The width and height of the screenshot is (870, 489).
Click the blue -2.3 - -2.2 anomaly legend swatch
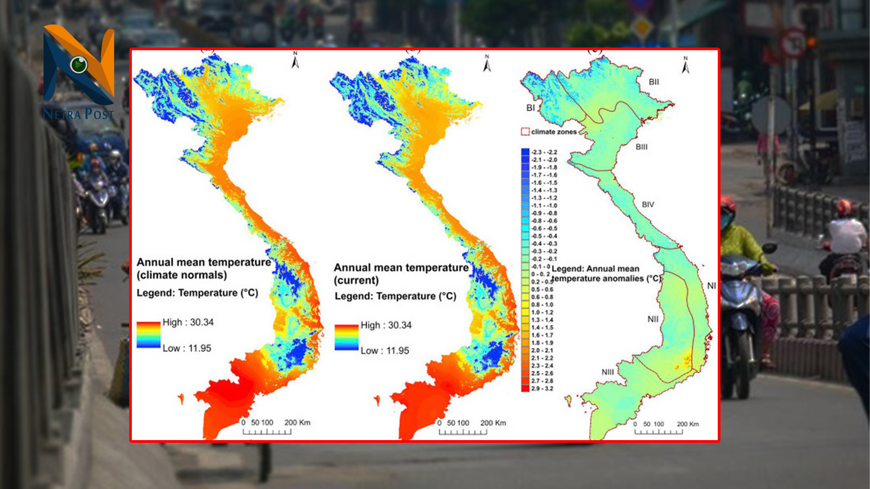pos(525,152)
